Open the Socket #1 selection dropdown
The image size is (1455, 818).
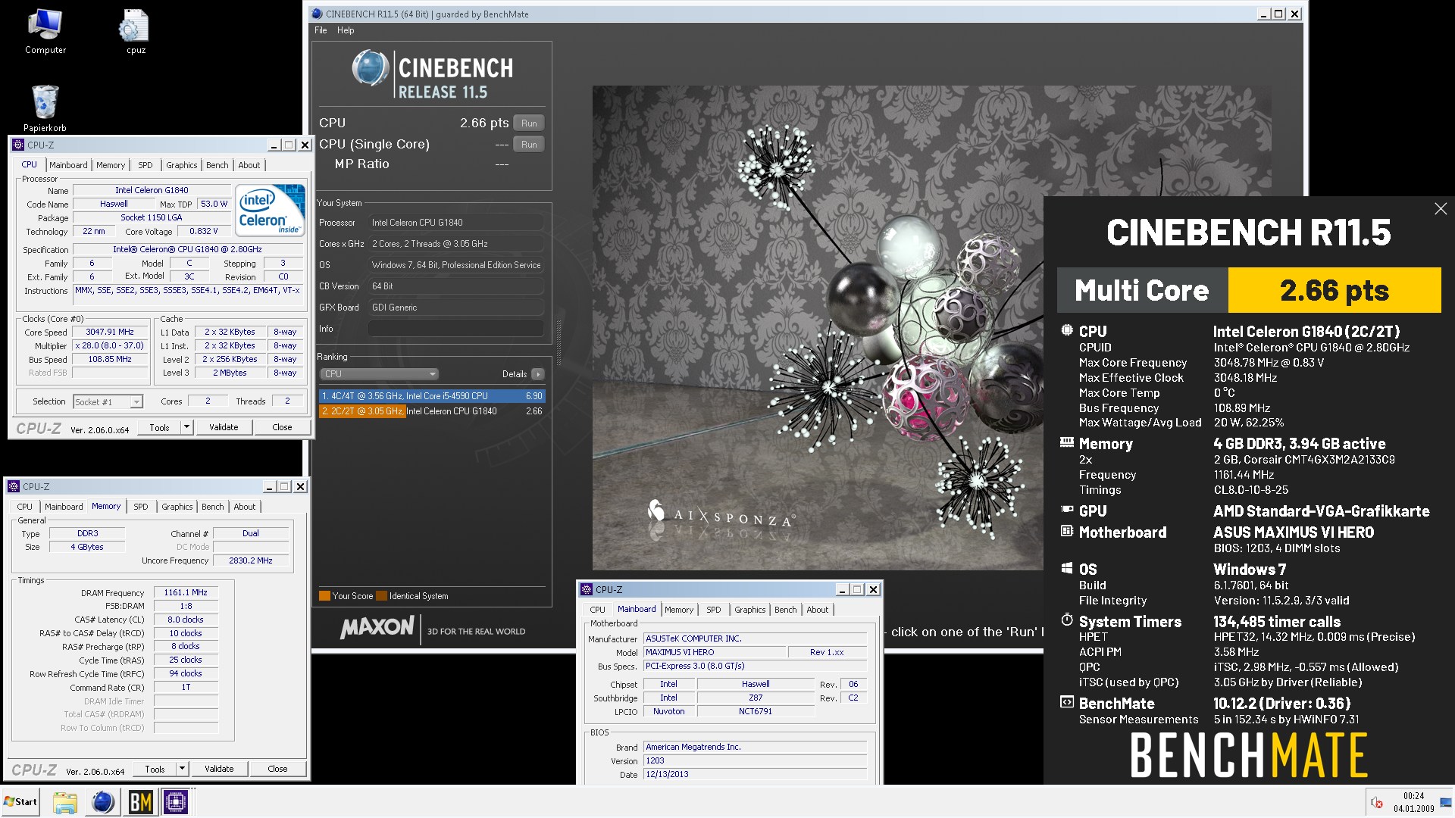(x=108, y=401)
